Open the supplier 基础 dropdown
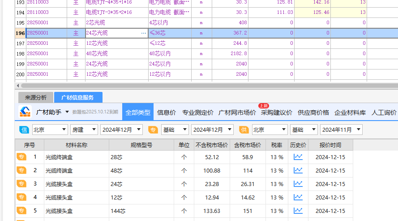Viewport: 398px width, 221px height. point(304,130)
